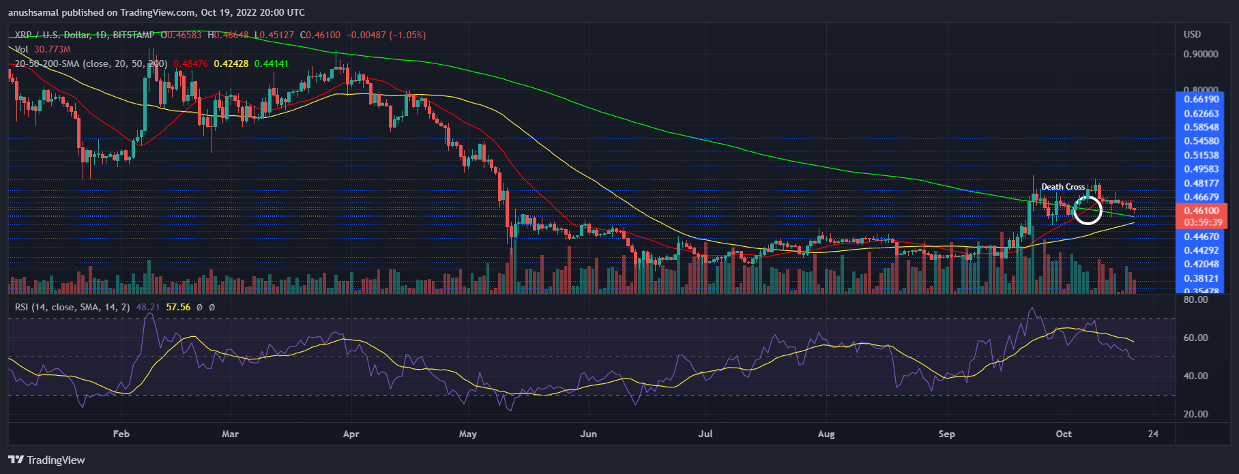Select the Vol 30.773M volume legend
Screen dimensions: 1239x474
pos(43,49)
